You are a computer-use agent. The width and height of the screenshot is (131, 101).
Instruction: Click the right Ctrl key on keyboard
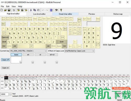(x=64, y=46)
